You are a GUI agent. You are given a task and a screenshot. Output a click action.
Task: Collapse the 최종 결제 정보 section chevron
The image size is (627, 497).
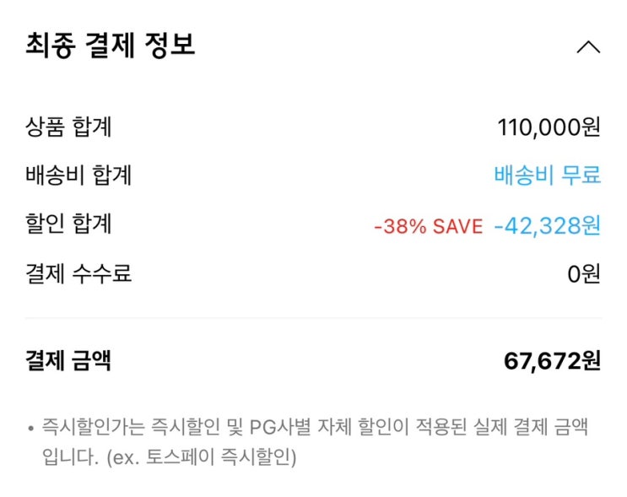[588, 47]
